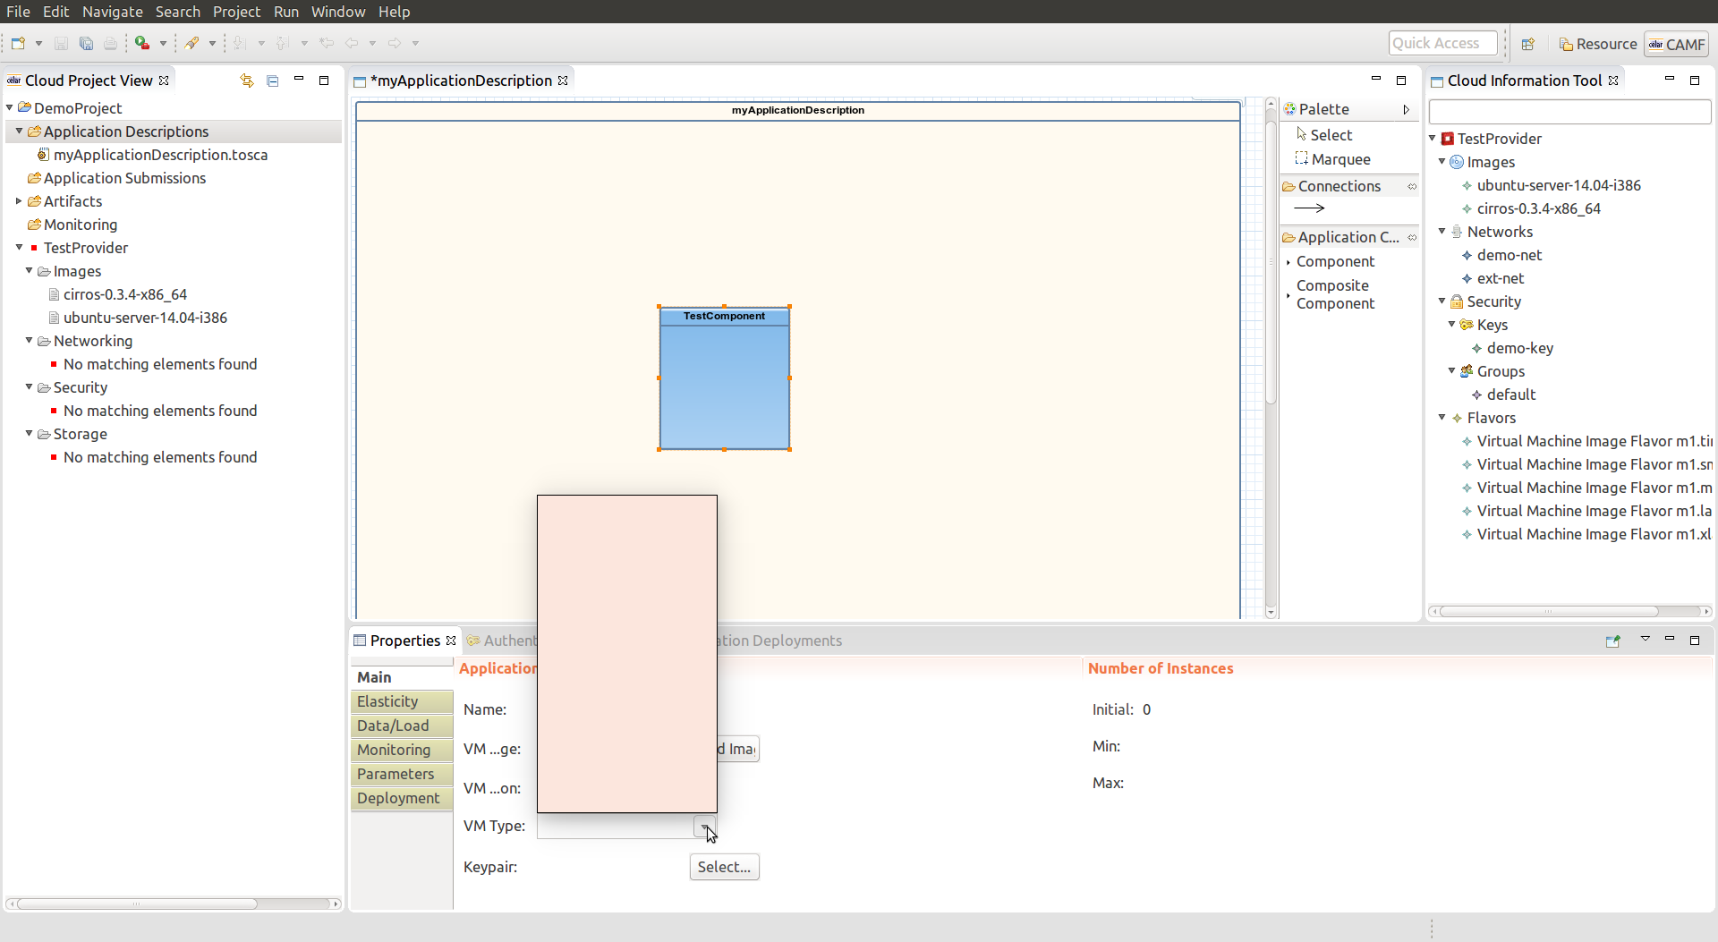Open the VM Type dropdown arrow

(x=704, y=827)
